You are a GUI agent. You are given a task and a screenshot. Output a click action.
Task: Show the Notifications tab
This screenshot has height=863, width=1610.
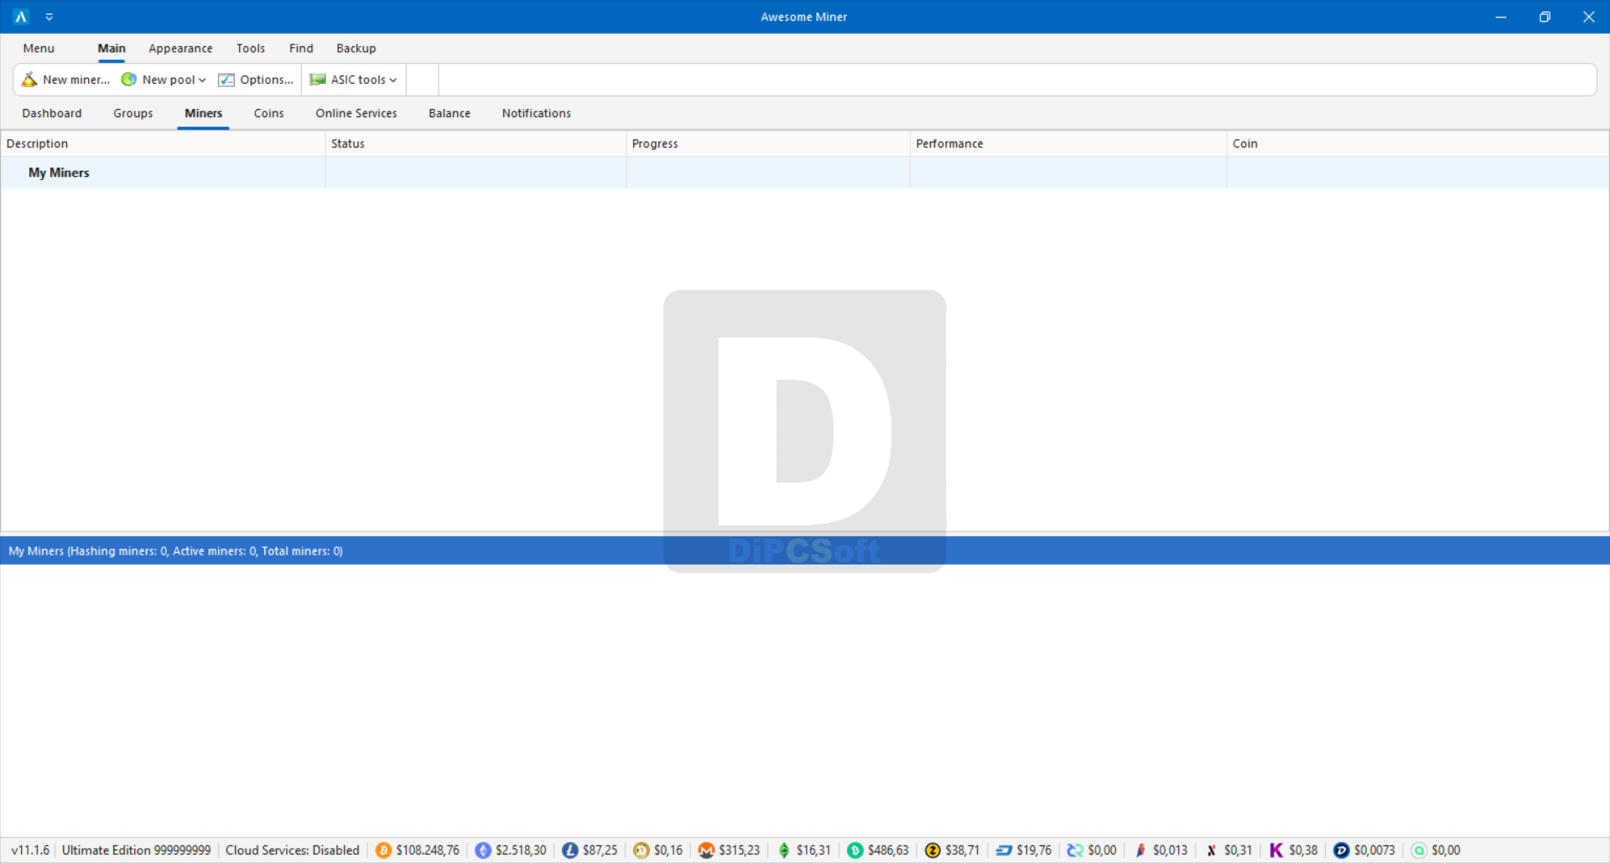point(537,113)
